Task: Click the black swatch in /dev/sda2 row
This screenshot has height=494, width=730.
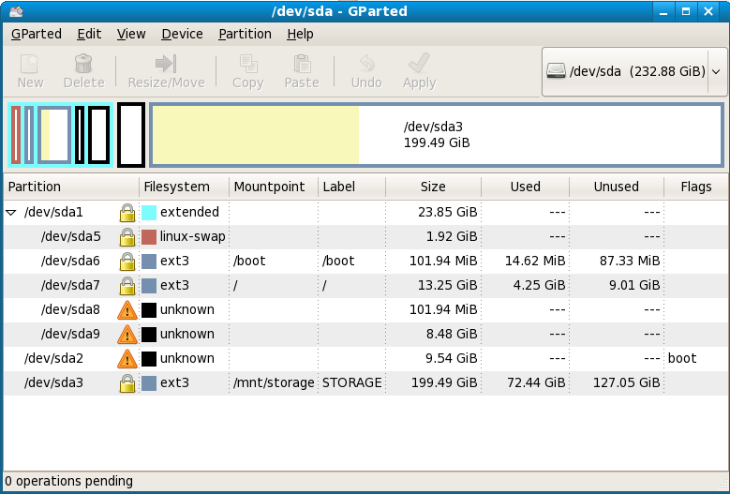Action: click(149, 358)
